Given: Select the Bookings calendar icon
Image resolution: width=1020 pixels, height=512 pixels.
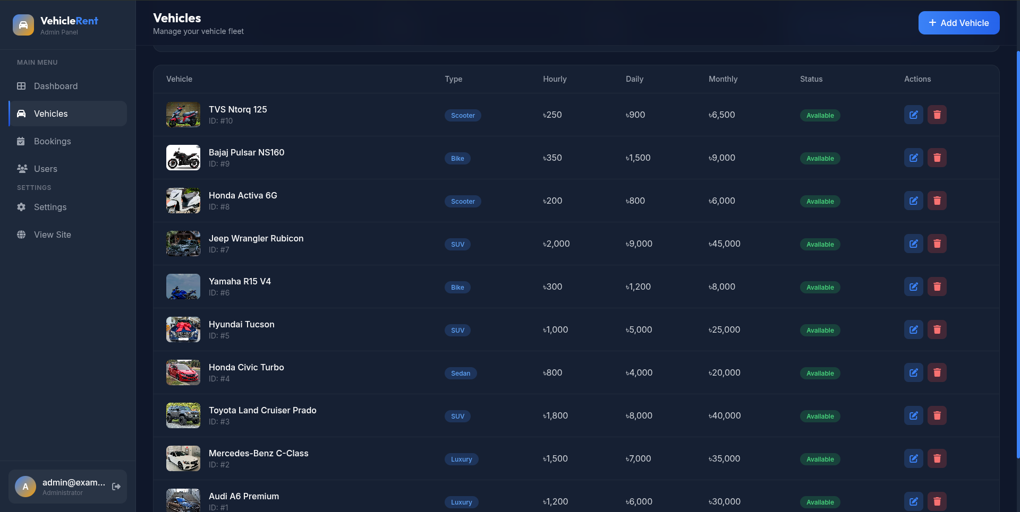Looking at the screenshot, I should pos(21,141).
